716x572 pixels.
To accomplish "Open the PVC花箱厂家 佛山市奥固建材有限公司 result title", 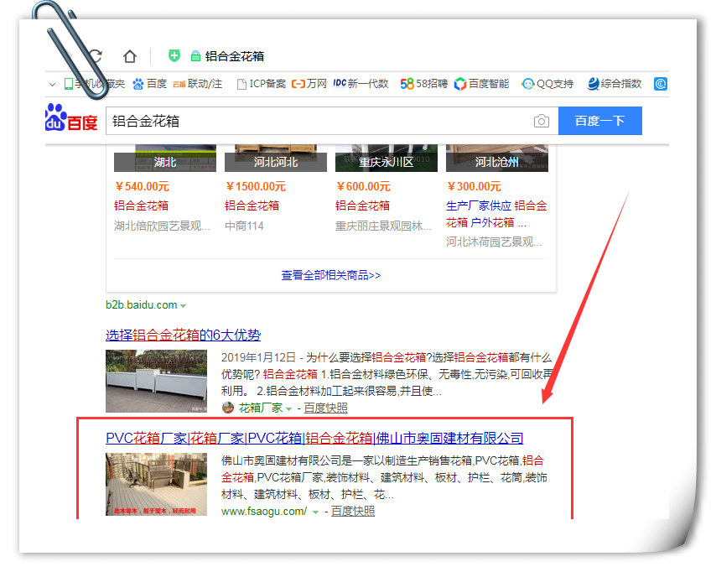I will pyautogui.click(x=314, y=438).
